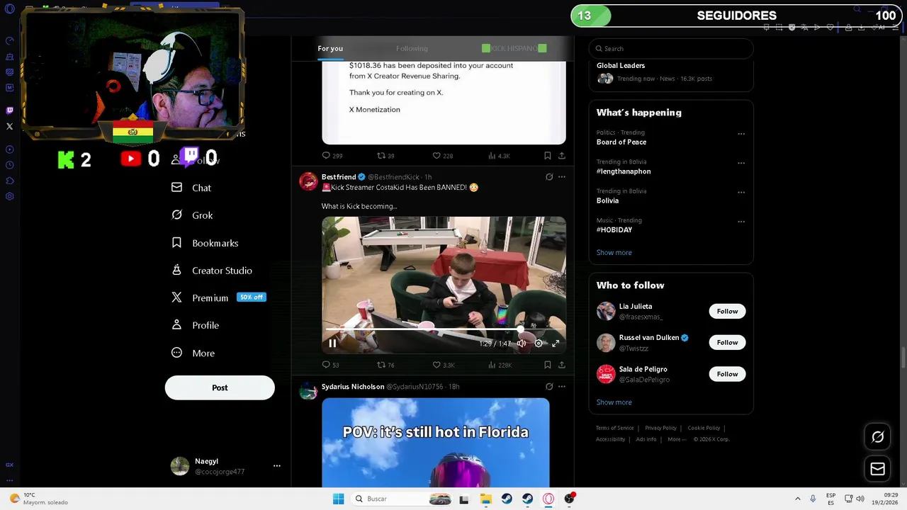
Task: Open the Chat page in X navigation
Action: [x=191, y=188]
